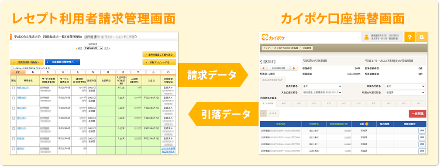The height and width of the screenshot is (167, 440).
Task: Select the さ行 tab in Kaipoke
Action: [313, 104]
